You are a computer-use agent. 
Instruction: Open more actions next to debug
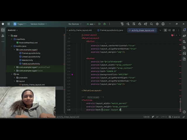109,24
